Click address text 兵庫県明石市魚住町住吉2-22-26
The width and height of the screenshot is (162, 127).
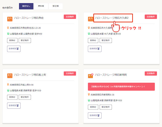click(25, 28)
